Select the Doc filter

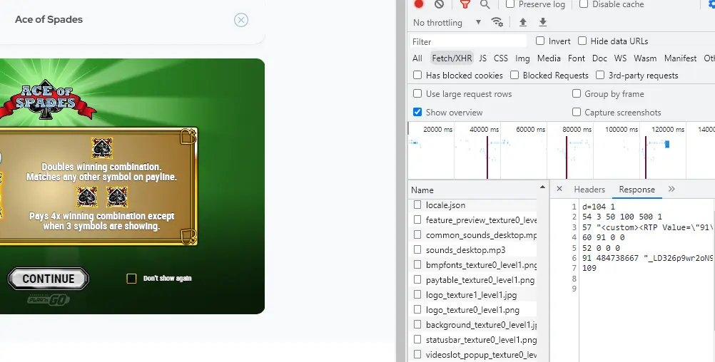[599, 58]
